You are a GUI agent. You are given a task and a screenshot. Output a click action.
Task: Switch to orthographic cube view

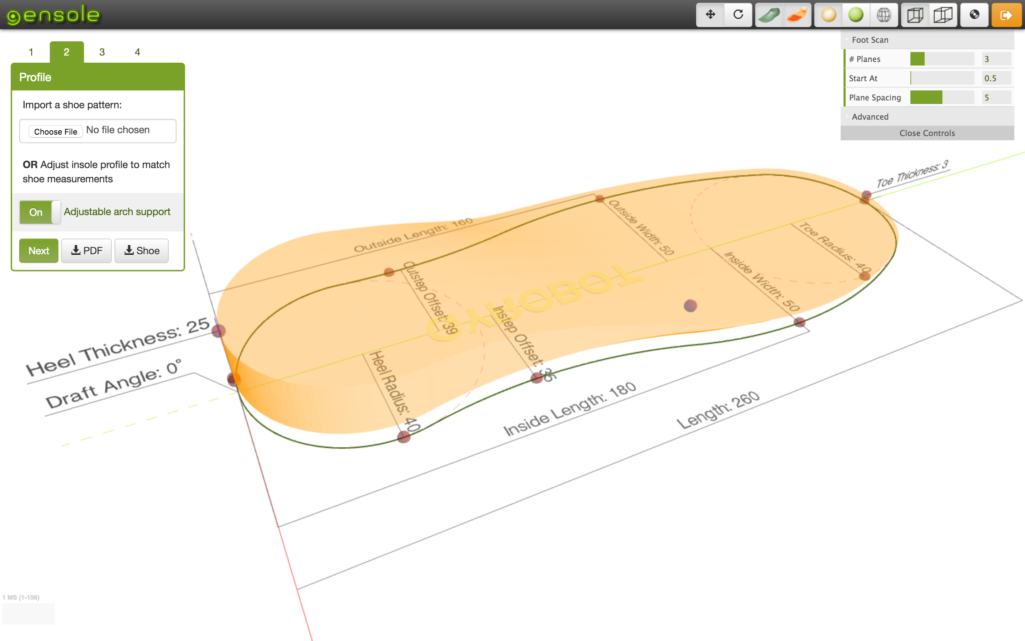coord(943,15)
